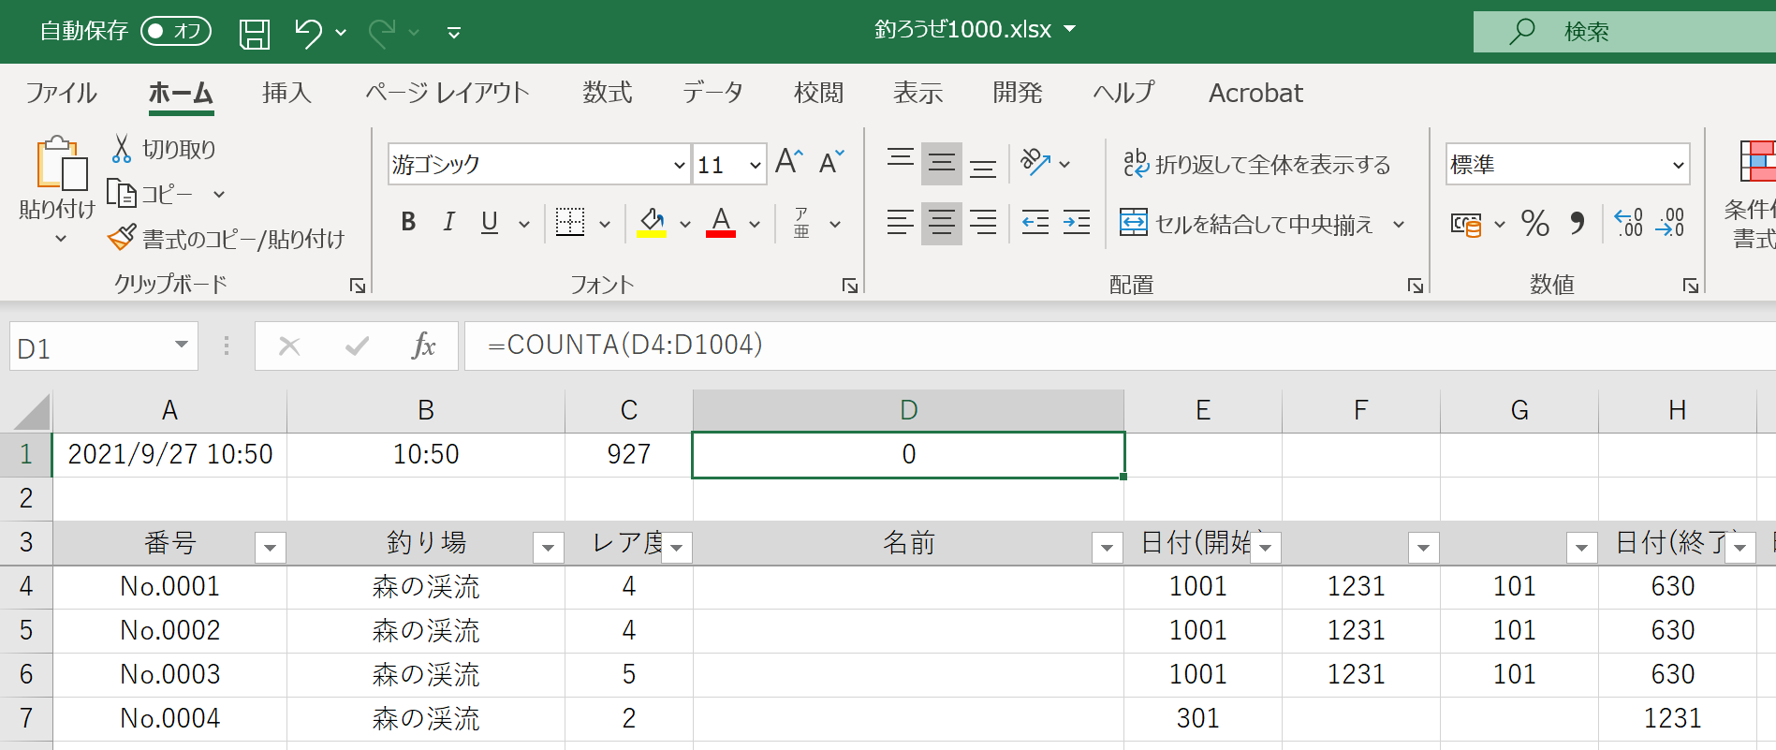Image resolution: width=1776 pixels, height=750 pixels.
Task: Click the insert function fx icon
Action: tap(423, 346)
